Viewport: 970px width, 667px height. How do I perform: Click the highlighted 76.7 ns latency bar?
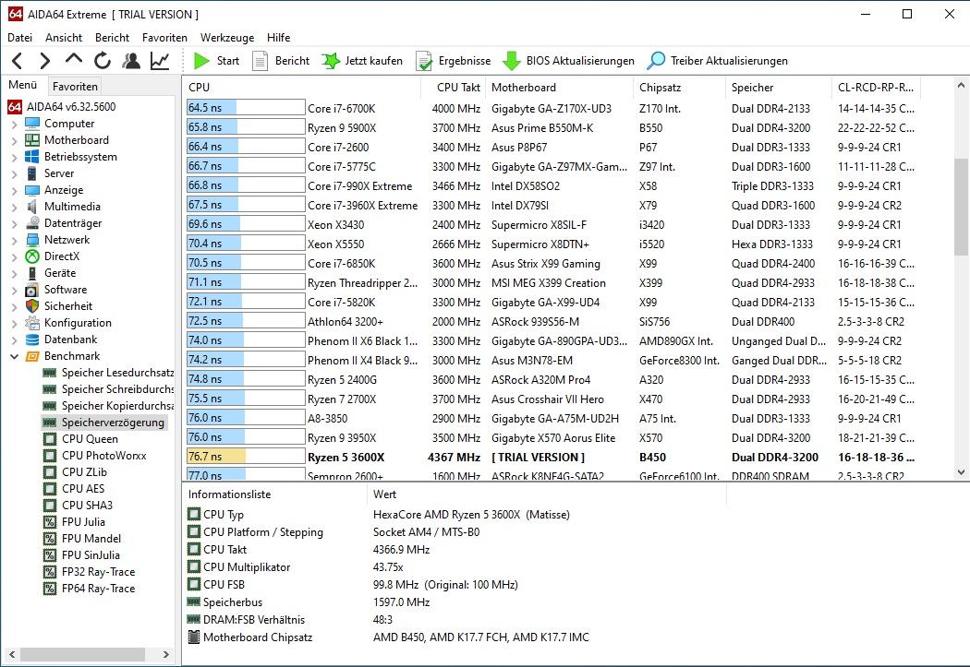246,457
